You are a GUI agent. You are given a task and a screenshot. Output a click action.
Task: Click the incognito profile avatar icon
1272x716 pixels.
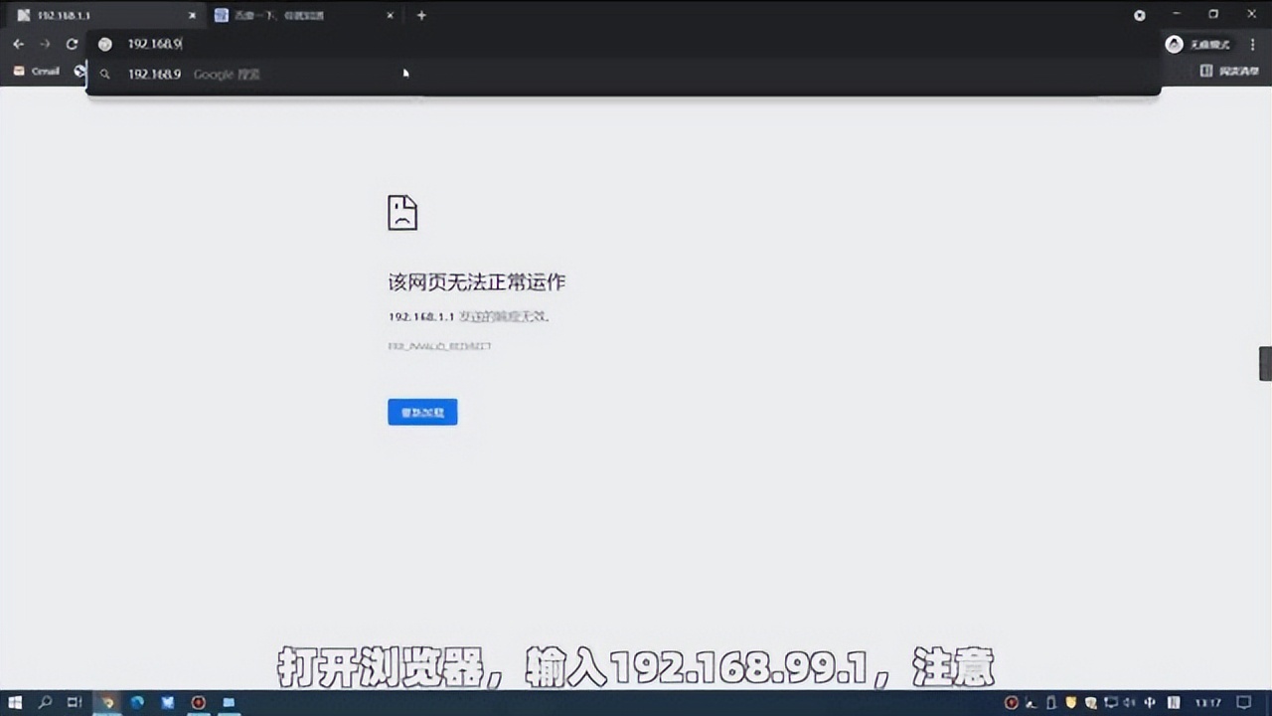click(1174, 44)
